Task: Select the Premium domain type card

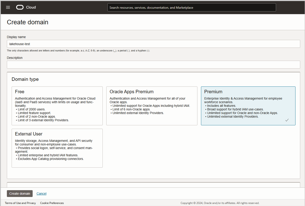Action: (248, 106)
